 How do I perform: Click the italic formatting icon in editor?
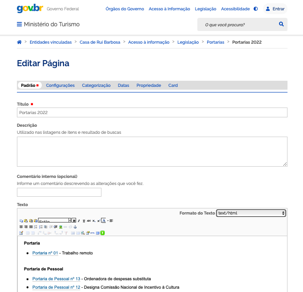[x=79, y=220]
